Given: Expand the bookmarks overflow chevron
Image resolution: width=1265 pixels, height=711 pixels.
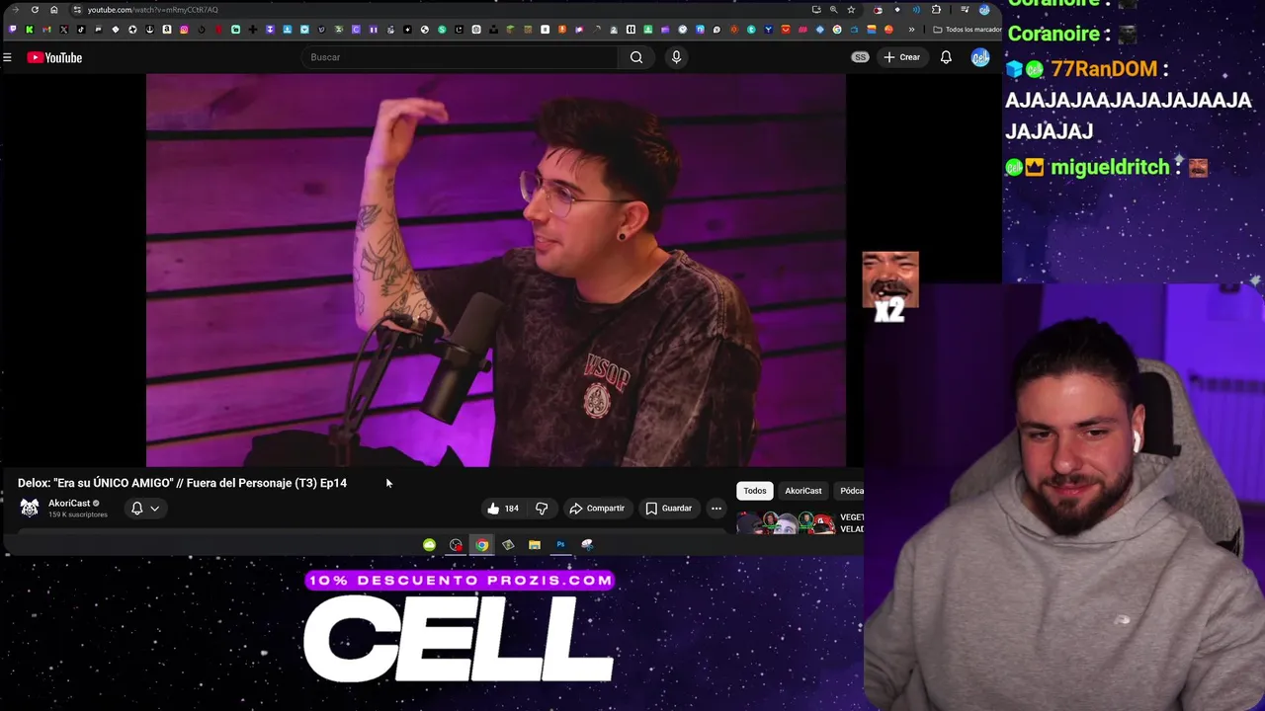Looking at the screenshot, I should (x=911, y=30).
